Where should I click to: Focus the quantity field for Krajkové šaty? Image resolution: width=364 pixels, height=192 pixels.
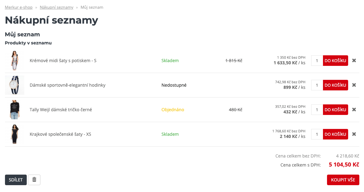(x=317, y=134)
